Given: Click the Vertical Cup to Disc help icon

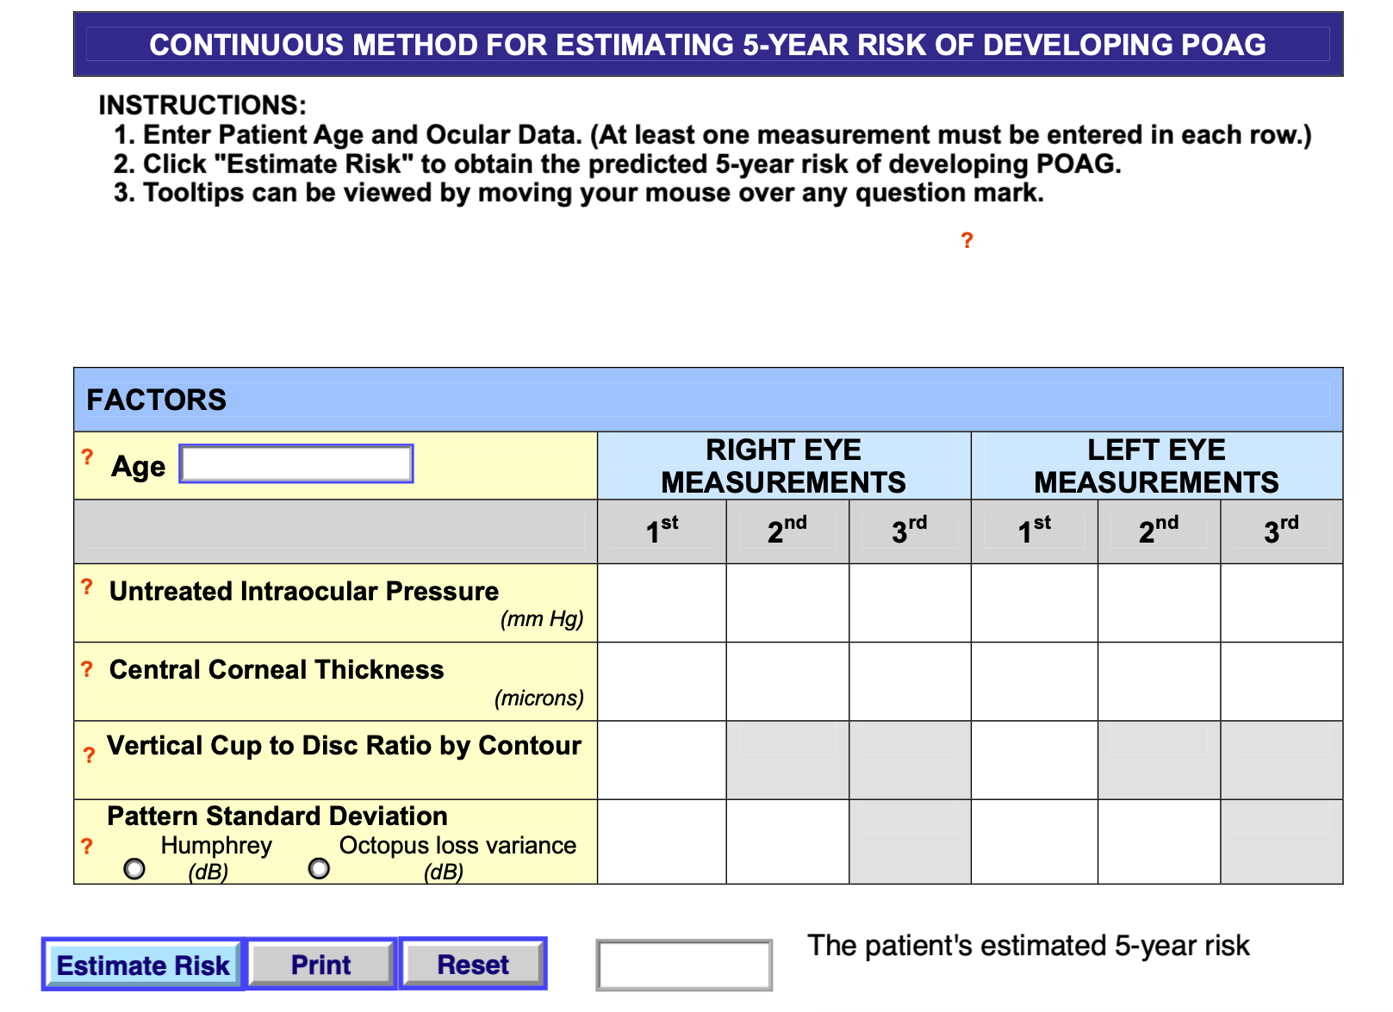Looking at the screenshot, I should coord(89,755).
